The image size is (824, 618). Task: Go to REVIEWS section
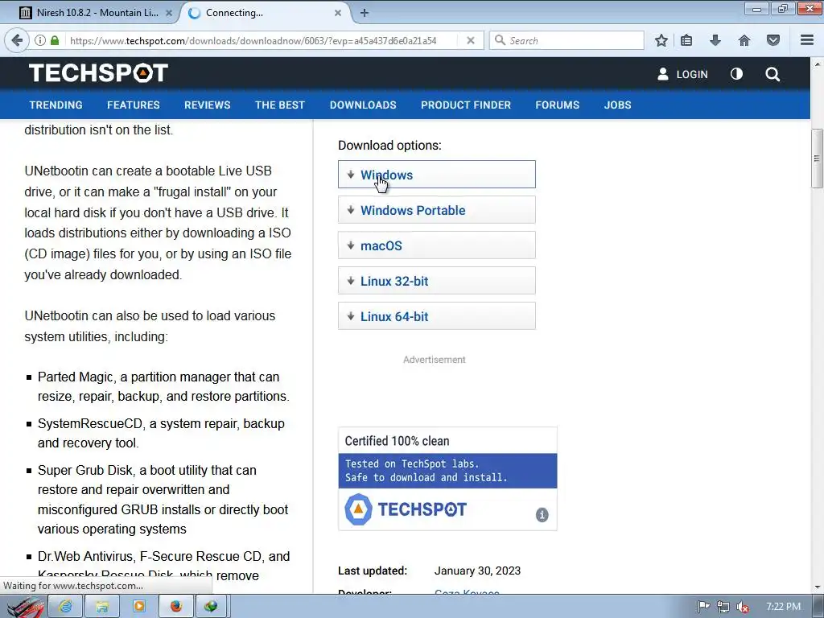coord(207,105)
